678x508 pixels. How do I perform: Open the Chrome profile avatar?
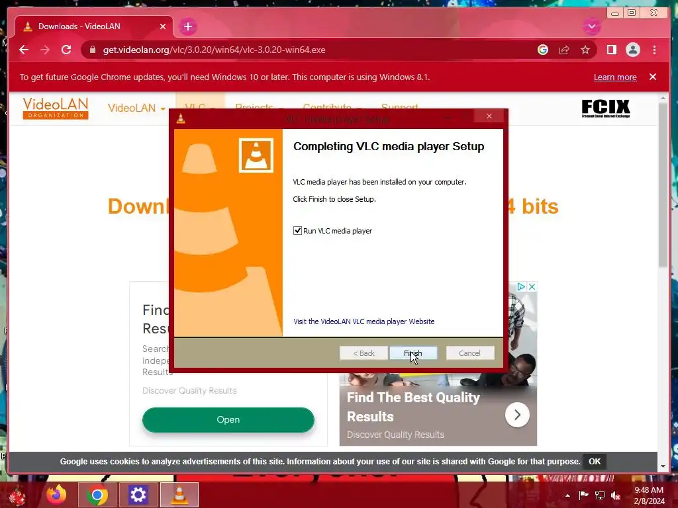tap(632, 50)
